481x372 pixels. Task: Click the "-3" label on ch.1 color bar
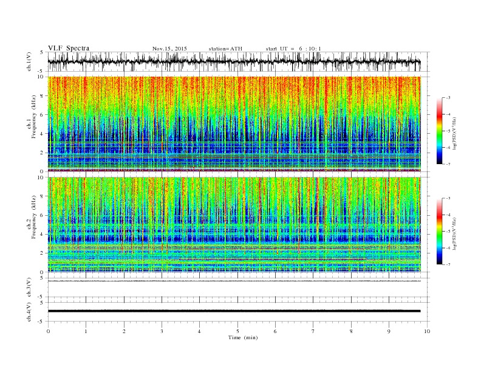coord(448,98)
